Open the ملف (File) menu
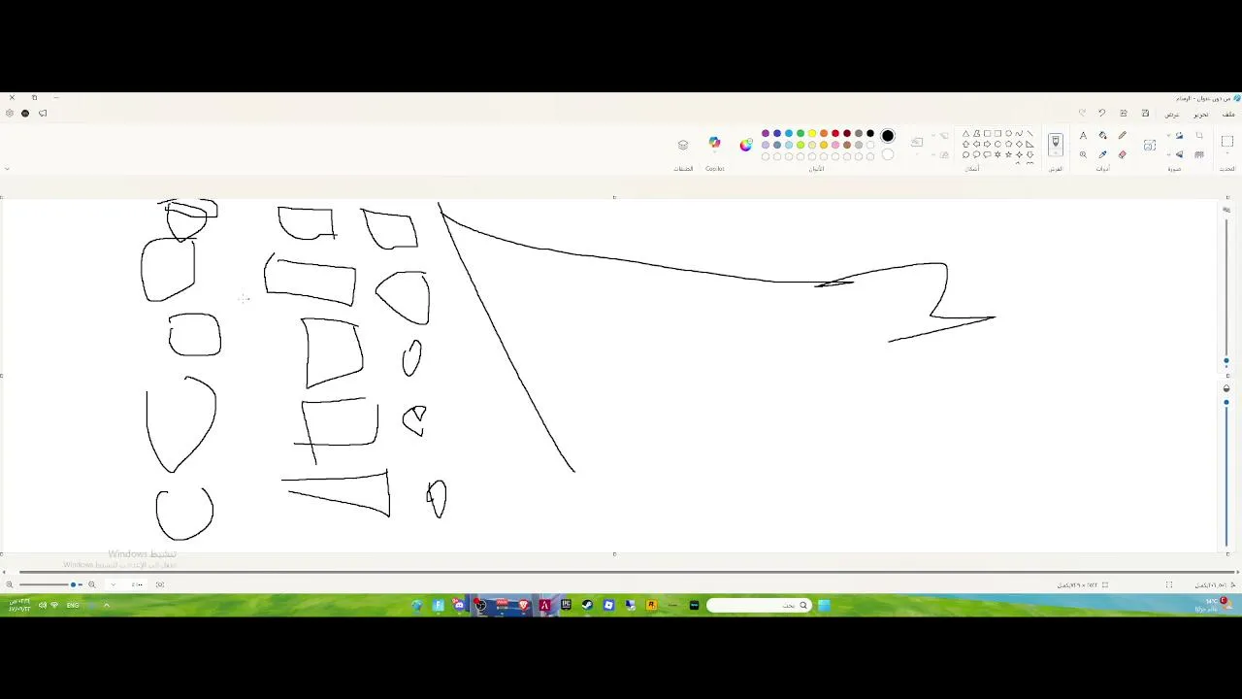The width and height of the screenshot is (1242, 699). click(1228, 114)
